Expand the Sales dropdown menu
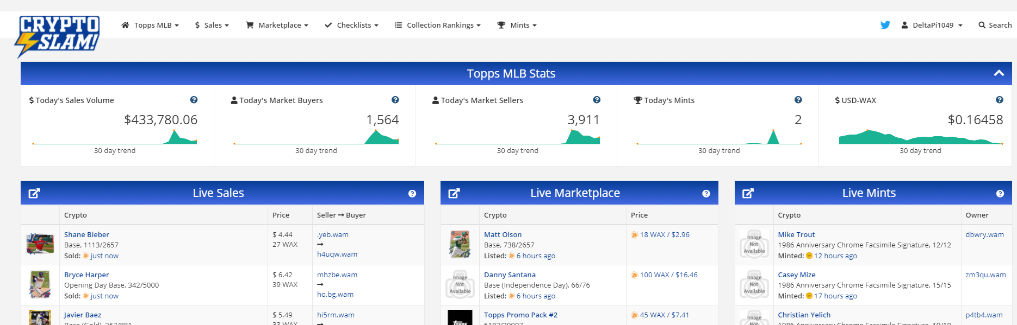 [212, 25]
